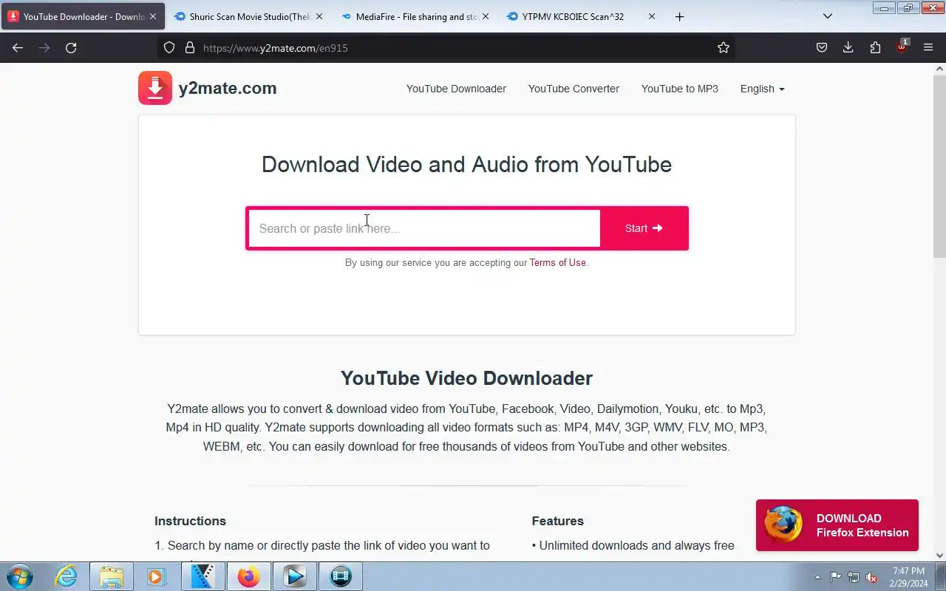Go back to the previous page
The width and height of the screenshot is (946, 591).
coord(18,47)
